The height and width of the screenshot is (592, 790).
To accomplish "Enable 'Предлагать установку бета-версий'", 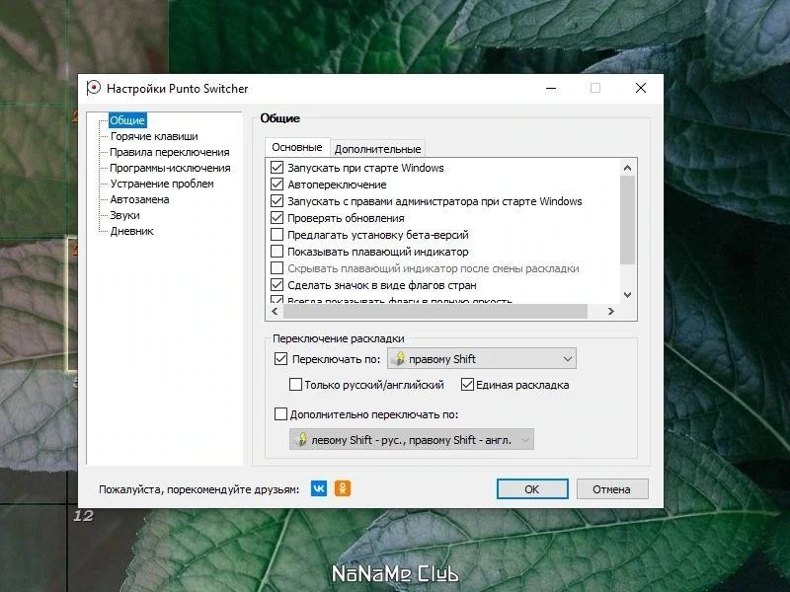I will [277, 235].
